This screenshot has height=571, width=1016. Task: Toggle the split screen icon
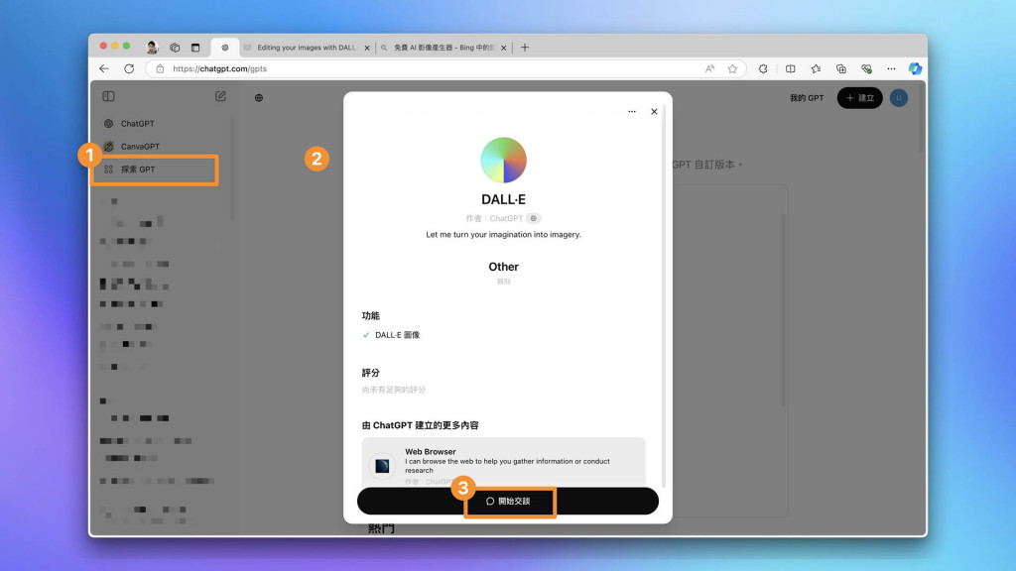tap(790, 68)
